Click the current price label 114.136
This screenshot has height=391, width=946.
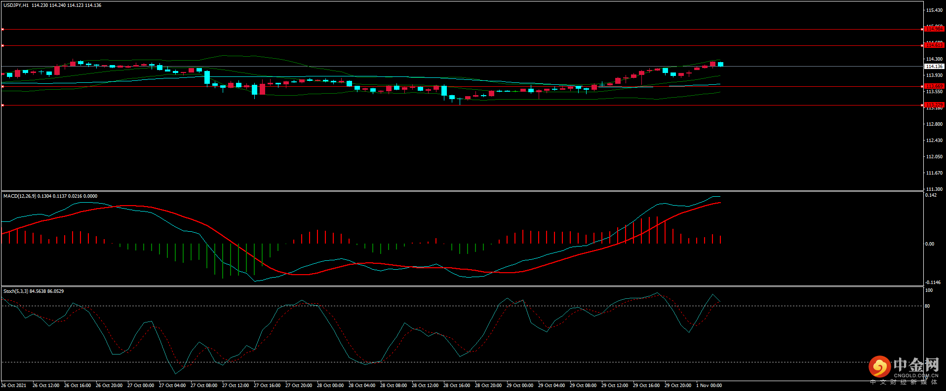[934, 66]
